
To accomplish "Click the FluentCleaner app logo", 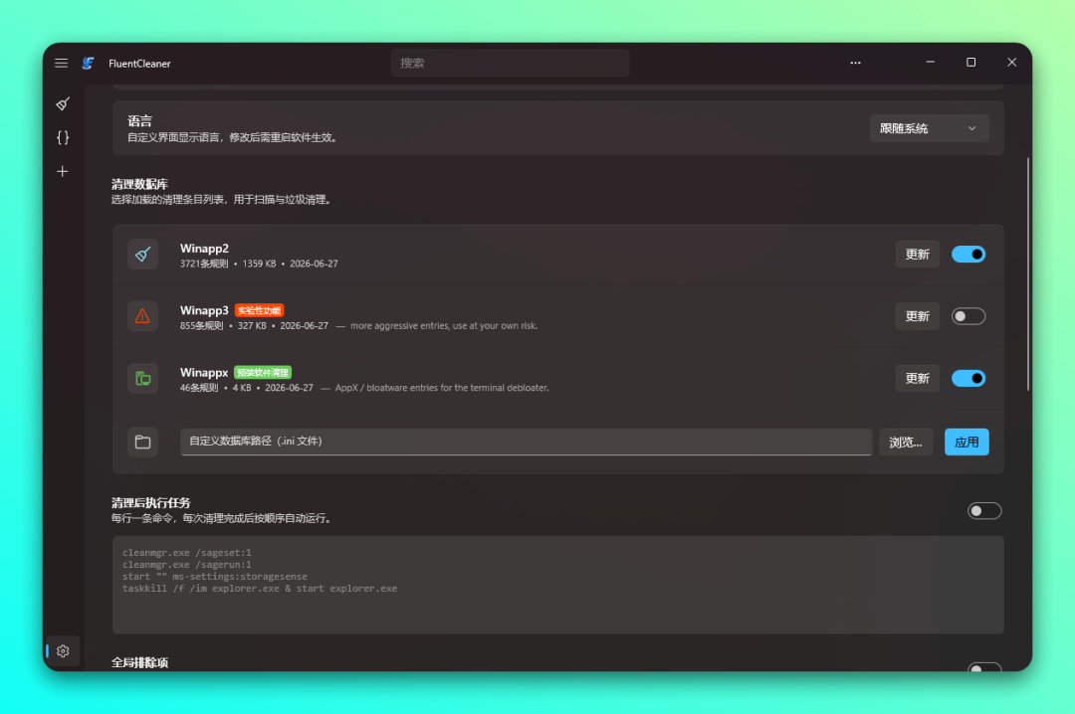I will click(89, 63).
